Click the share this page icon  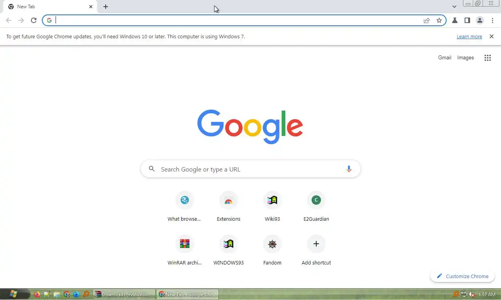coord(427,20)
